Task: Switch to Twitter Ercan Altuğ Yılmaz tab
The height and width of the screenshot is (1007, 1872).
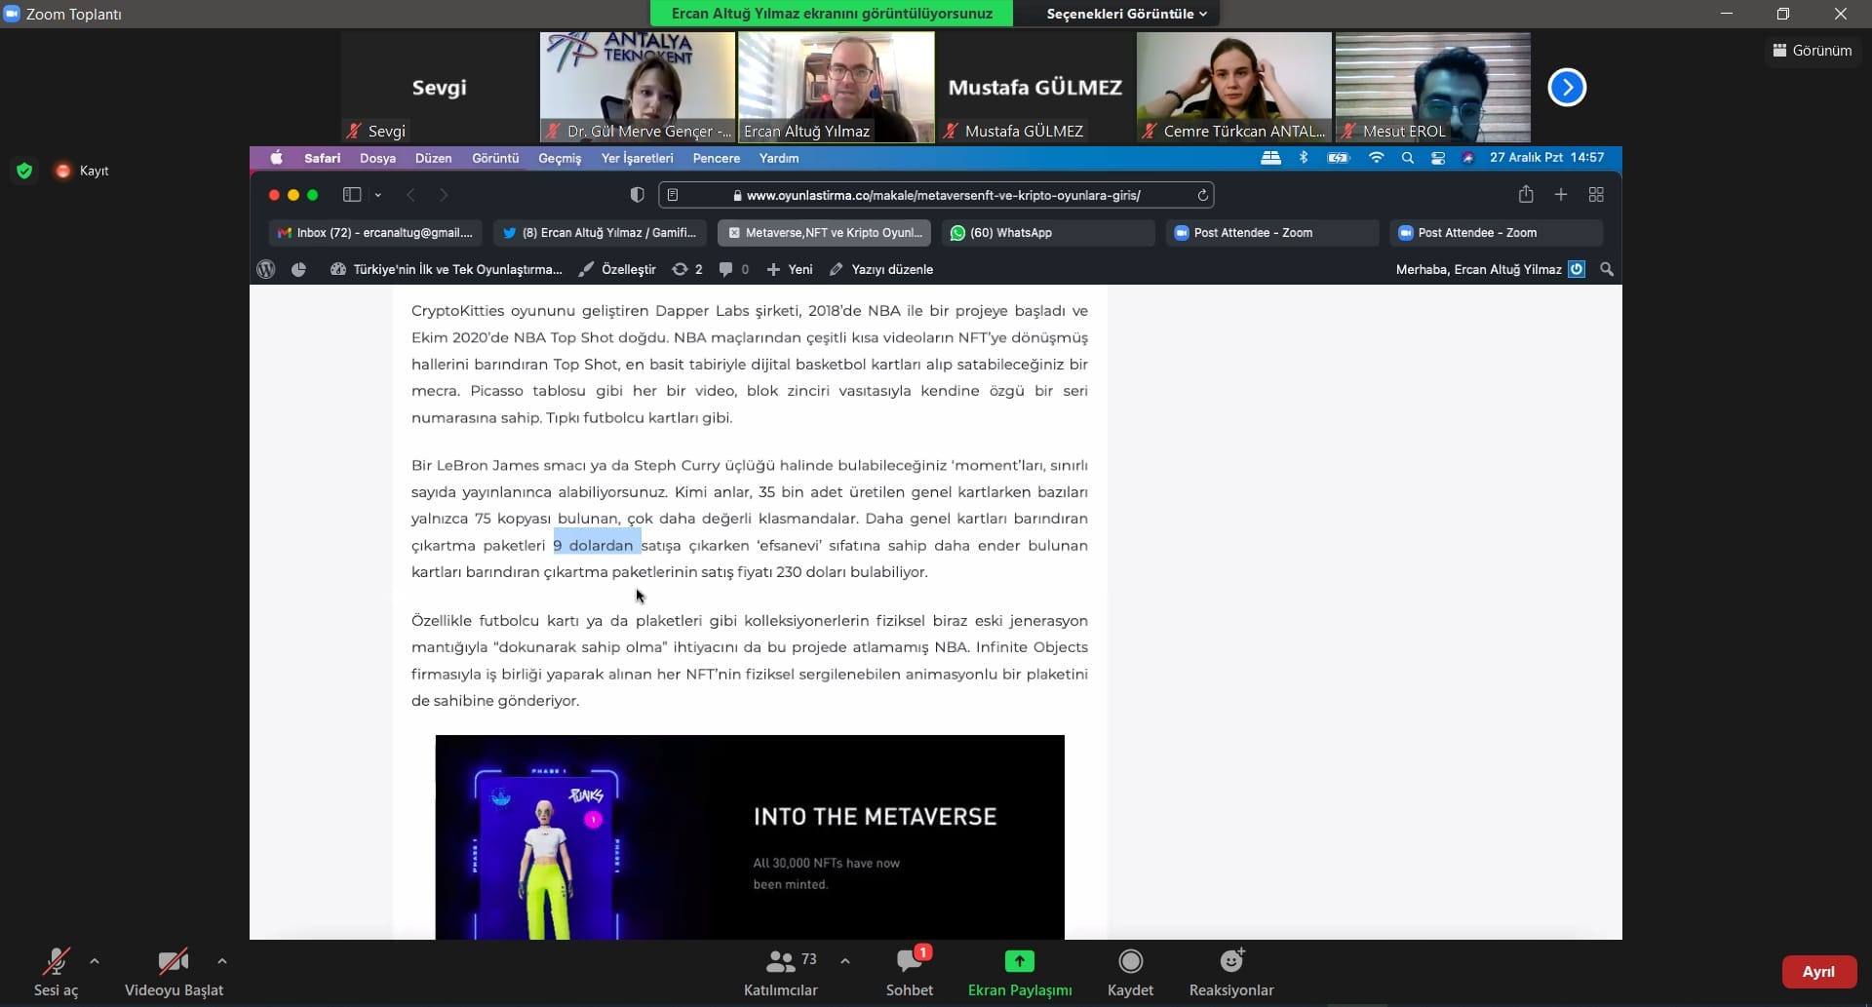Action: point(600,233)
